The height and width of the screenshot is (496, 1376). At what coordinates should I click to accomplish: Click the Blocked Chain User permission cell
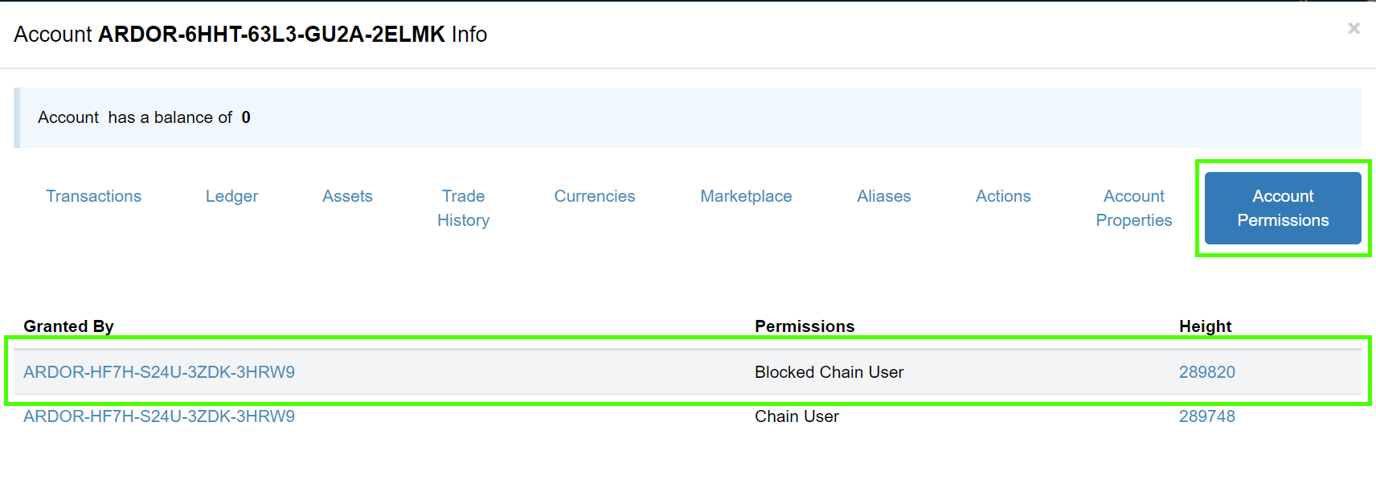829,372
